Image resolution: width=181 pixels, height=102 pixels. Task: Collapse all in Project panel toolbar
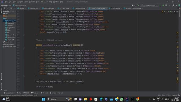tap(8, 8)
